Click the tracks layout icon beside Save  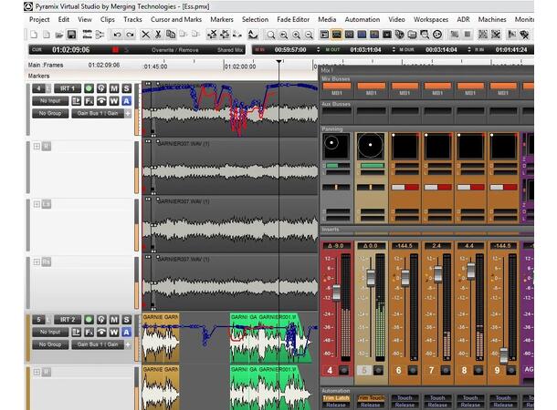tap(87, 35)
